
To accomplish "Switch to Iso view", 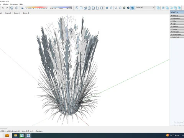I will coord(77,8).
